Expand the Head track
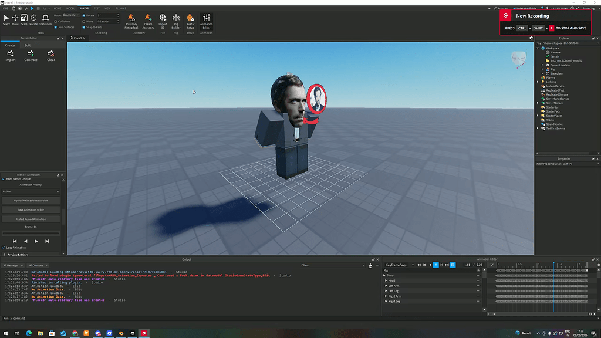 pyautogui.click(x=386, y=280)
